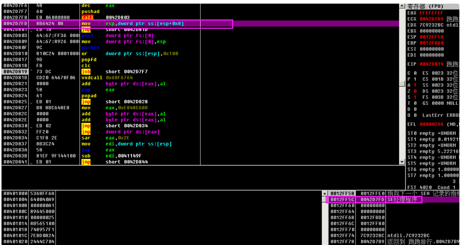This screenshot has height=245, width=461.
Task: Click the downward jump marker at address 0042D841
Action: (31, 162)
